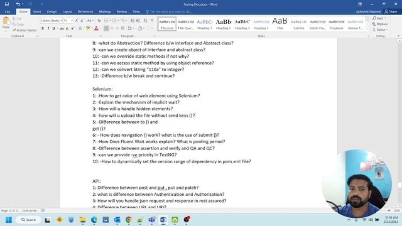Screen dimensions: 402x226
Task: Toggle Center paragraph alignment
Action: (x=112, y=28)
